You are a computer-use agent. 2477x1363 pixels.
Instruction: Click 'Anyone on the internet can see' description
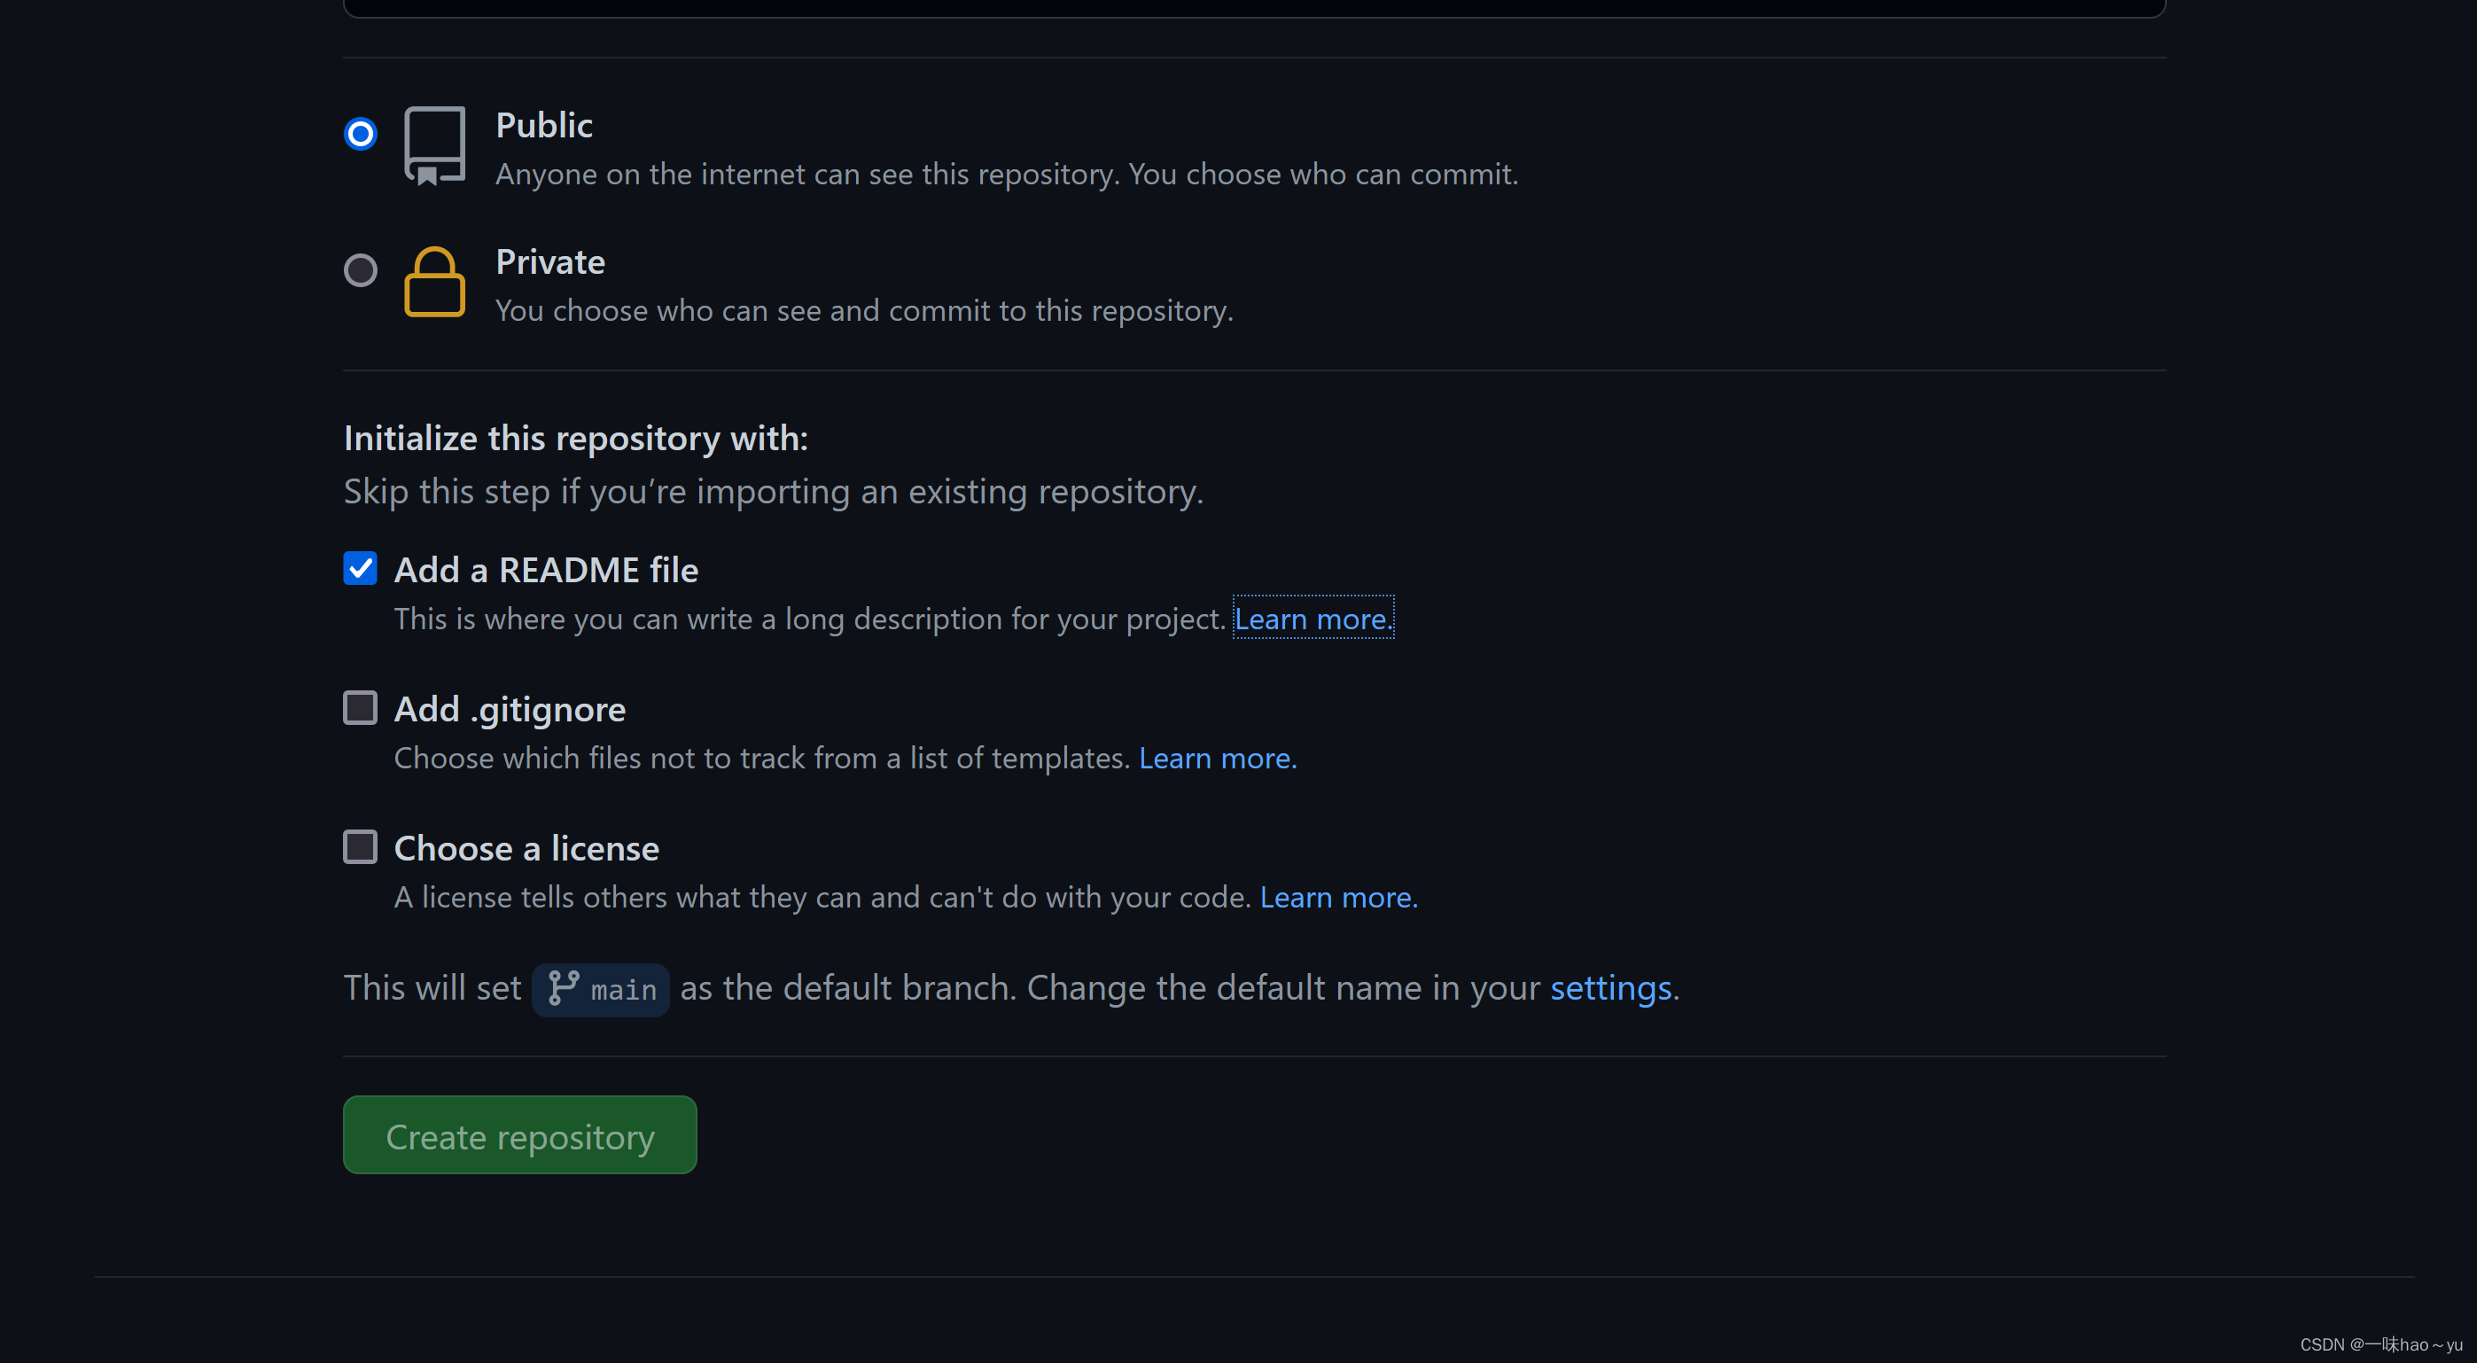pos(1007,174)
